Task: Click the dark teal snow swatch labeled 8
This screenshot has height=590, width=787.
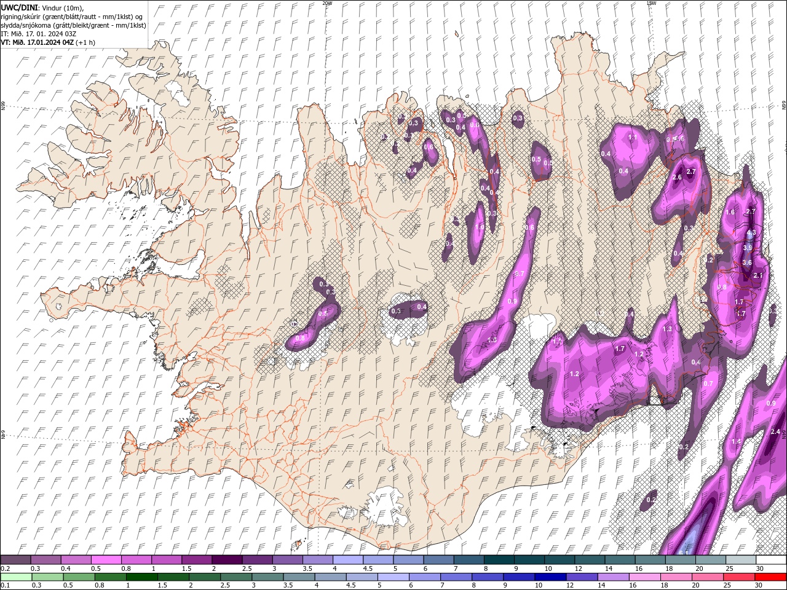Action: (x=499, y=559)
